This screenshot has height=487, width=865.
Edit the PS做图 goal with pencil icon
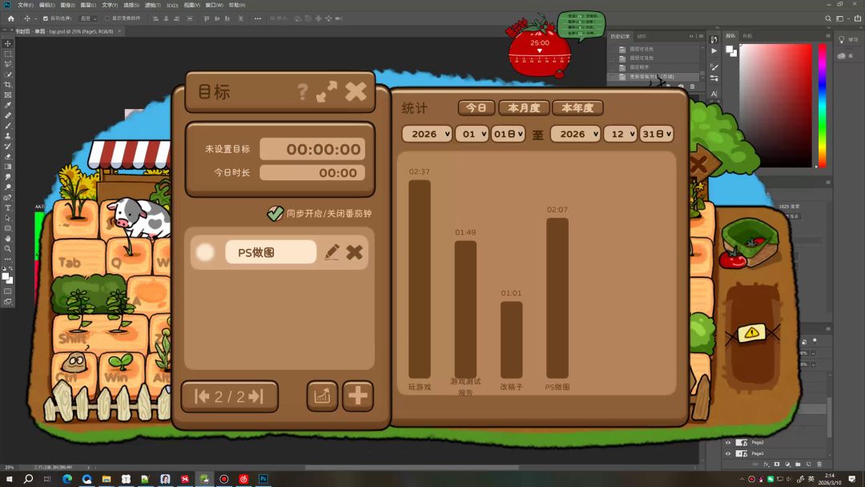pos(332,252)
